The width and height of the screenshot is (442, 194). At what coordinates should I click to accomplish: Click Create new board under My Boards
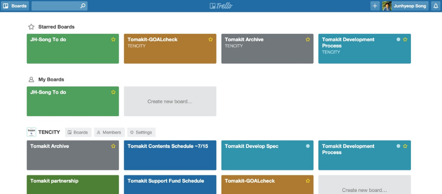[x=170, y=101]
